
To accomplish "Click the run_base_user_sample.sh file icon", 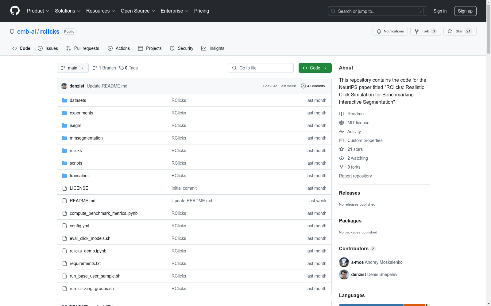I will point(64,276).
